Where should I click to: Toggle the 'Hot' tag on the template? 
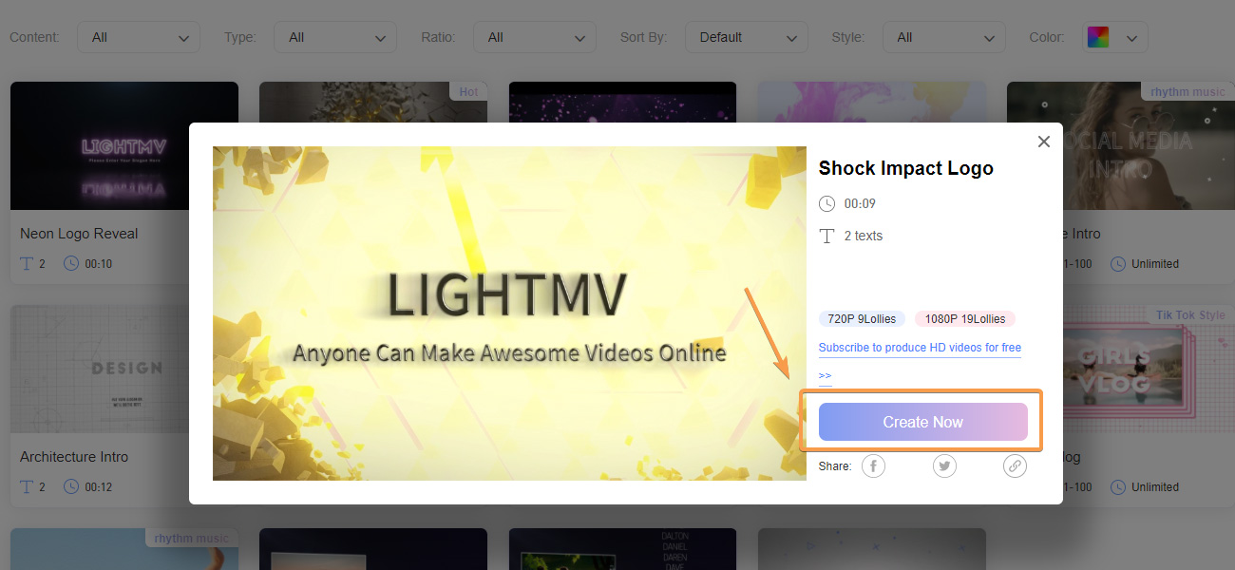tap(468, 91)
